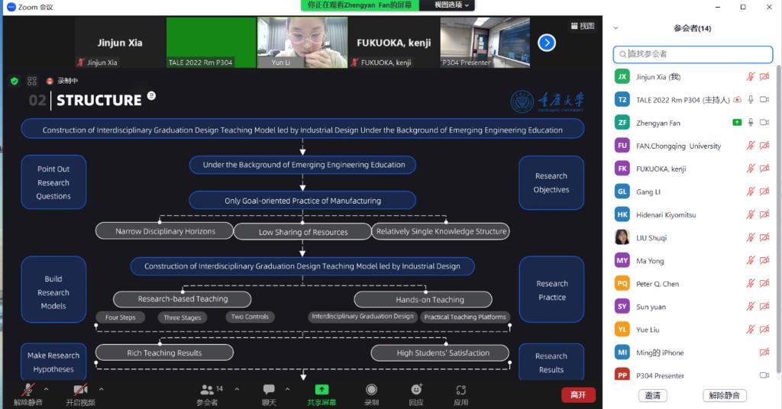This screenshot has height=409, width=782.
Task: Show next video thumbnails with blue arrow
Action: click(x=547, y=43)
